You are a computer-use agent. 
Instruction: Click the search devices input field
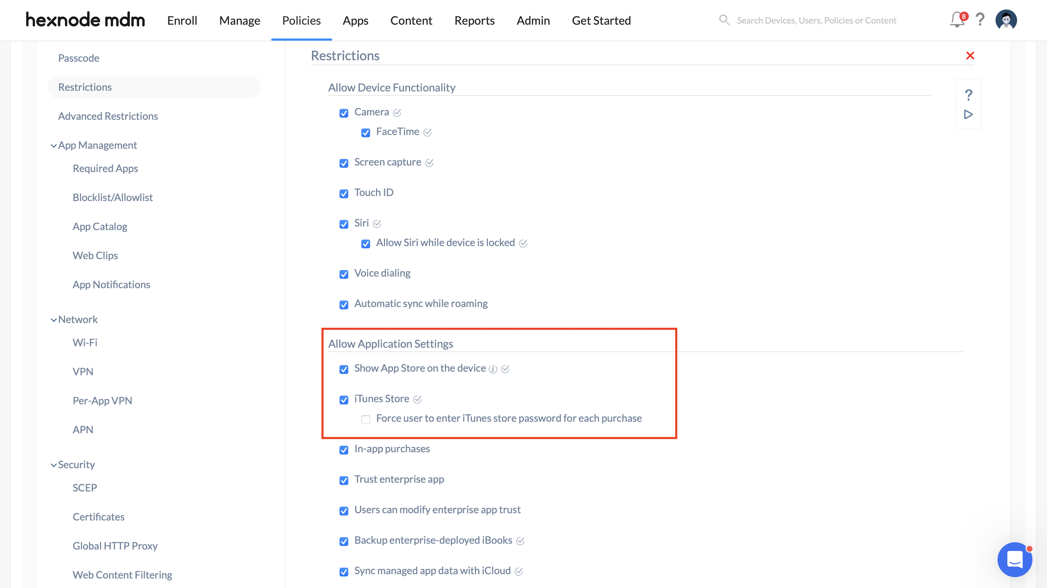tap(817, 20)
